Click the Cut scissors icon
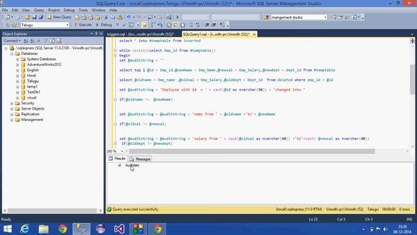Screen dimensions: 417x235 pyautogui.click(x=106, y=18)
